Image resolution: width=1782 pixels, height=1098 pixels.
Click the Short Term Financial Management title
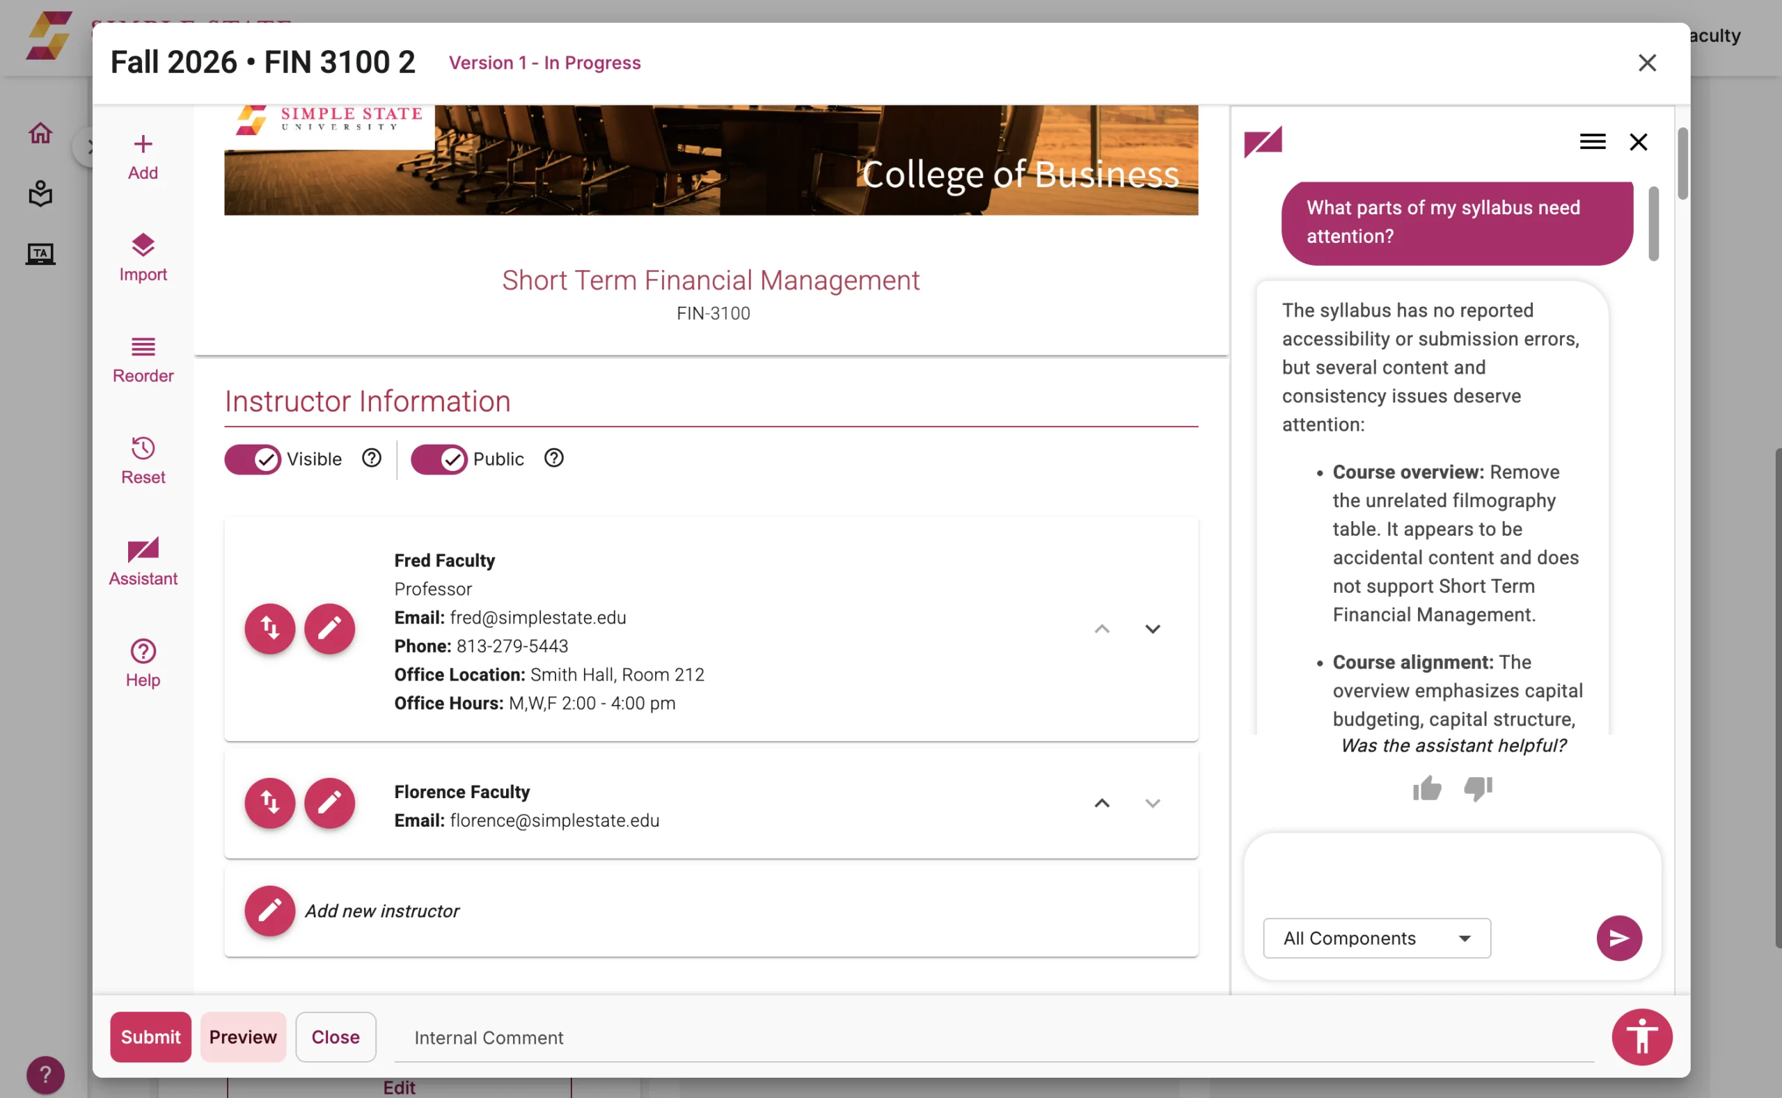[711, 280]
